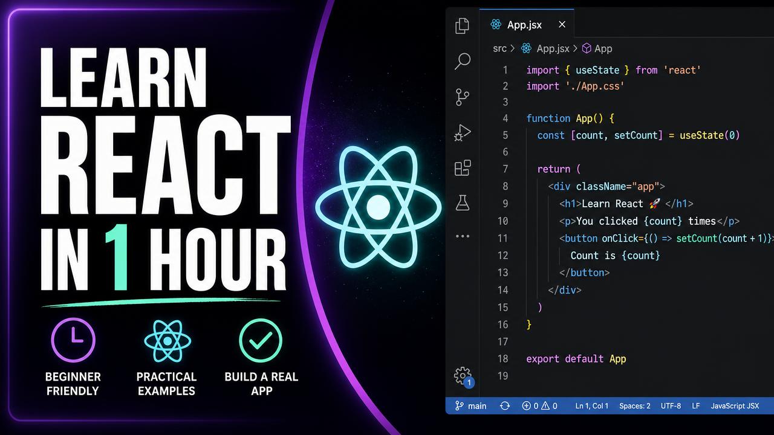This screenshot has height=435, width=774.
Task: Click Ln 1, Col 1 in the status bar
Action: click(x=592, y=406)
